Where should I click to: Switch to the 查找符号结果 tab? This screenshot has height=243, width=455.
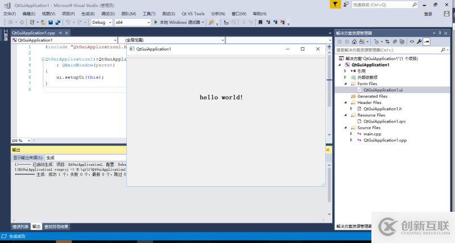[56, 227]
